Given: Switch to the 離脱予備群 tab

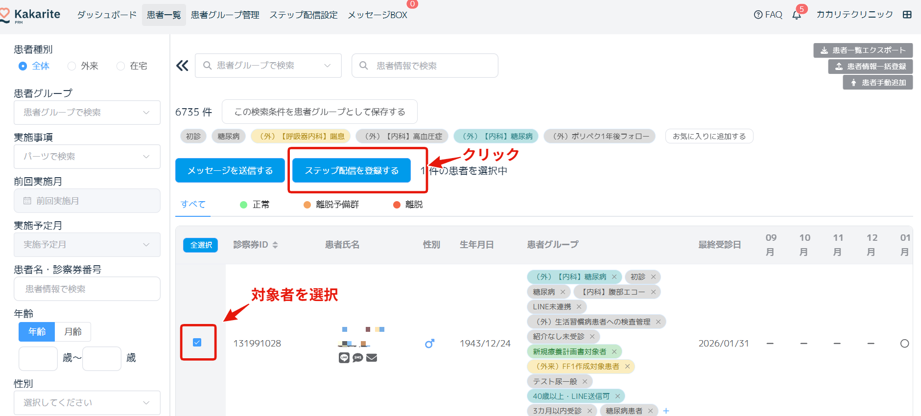Looking at the screenshot, I should tap(331, 205).
